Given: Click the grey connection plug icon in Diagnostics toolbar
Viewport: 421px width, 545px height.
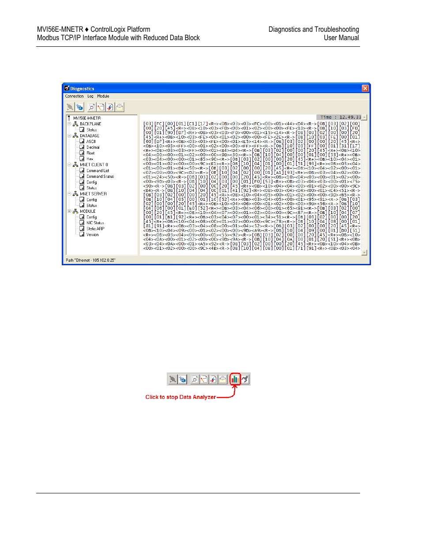Looking at the screenshot, I should click(x=70, y=107).
